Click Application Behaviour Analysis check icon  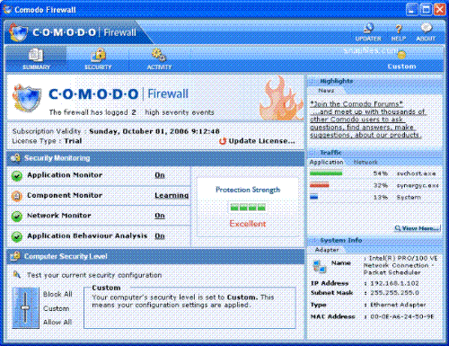click(17, 236)
